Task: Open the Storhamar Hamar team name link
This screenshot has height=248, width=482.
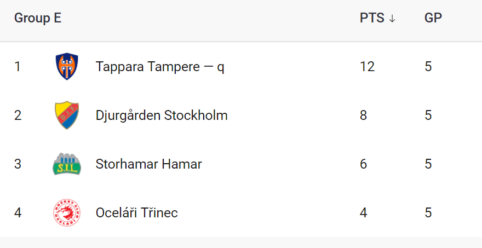Action: (x=148, y=164)
